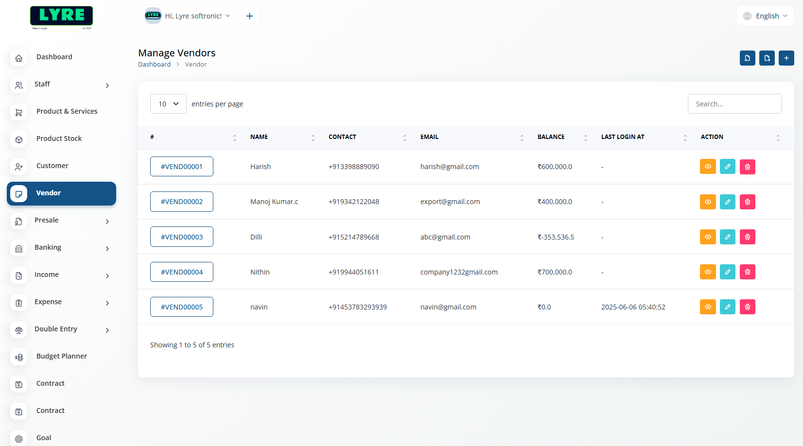803x446 pixels.
Task: Delete vendor navin using the trash icon
Action: pyautogui.click(x=747, y=307)
